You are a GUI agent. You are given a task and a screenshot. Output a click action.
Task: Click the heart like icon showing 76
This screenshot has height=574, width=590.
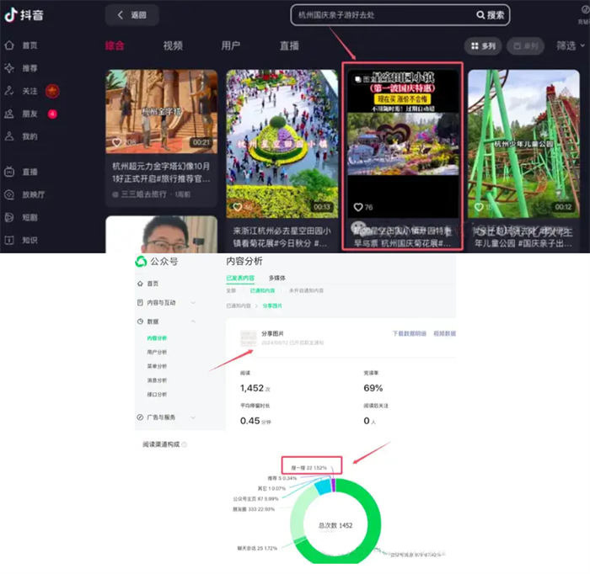click(358, 207)
